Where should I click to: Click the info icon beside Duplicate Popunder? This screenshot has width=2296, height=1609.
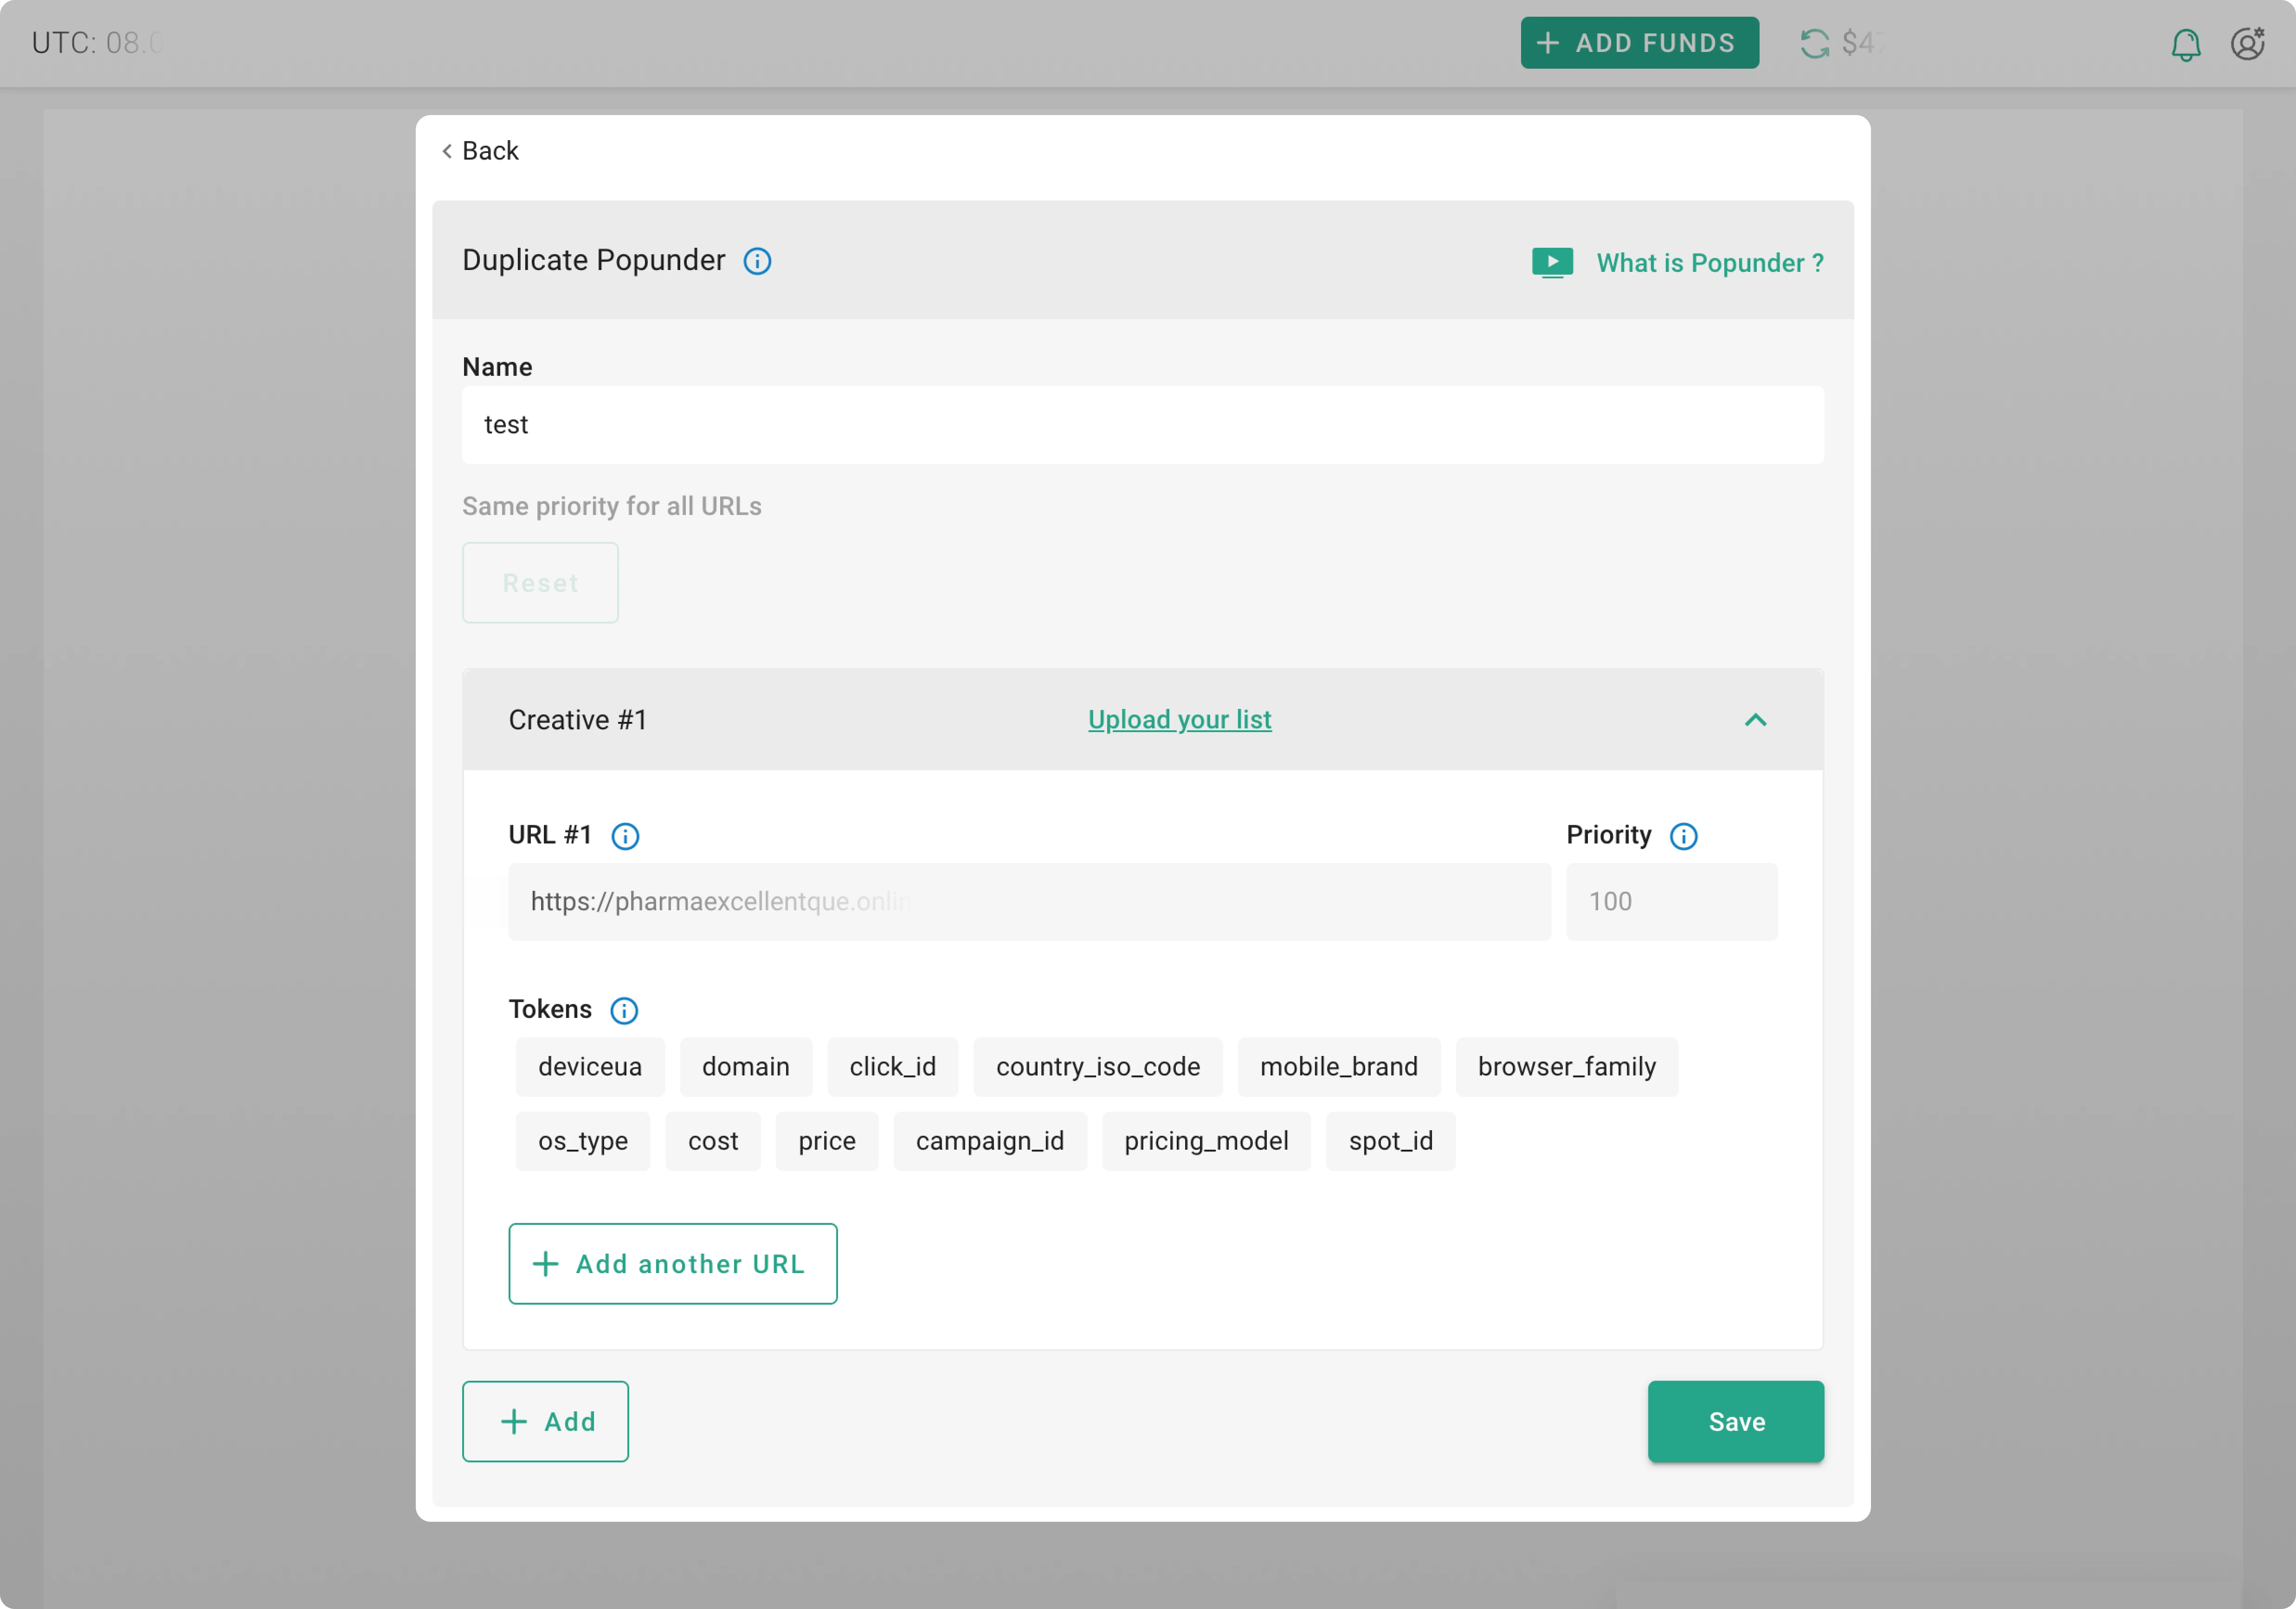point(757,261)
